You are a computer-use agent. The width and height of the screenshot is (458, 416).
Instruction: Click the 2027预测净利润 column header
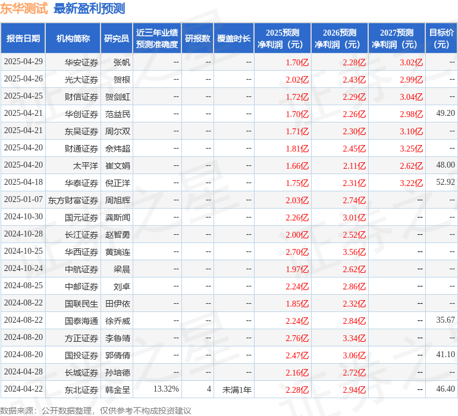click(x=397, y=39)
